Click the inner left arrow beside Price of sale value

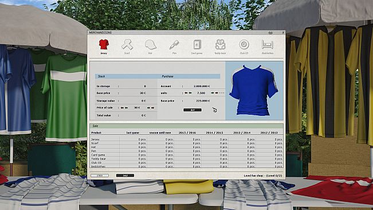tap(126, 108)
